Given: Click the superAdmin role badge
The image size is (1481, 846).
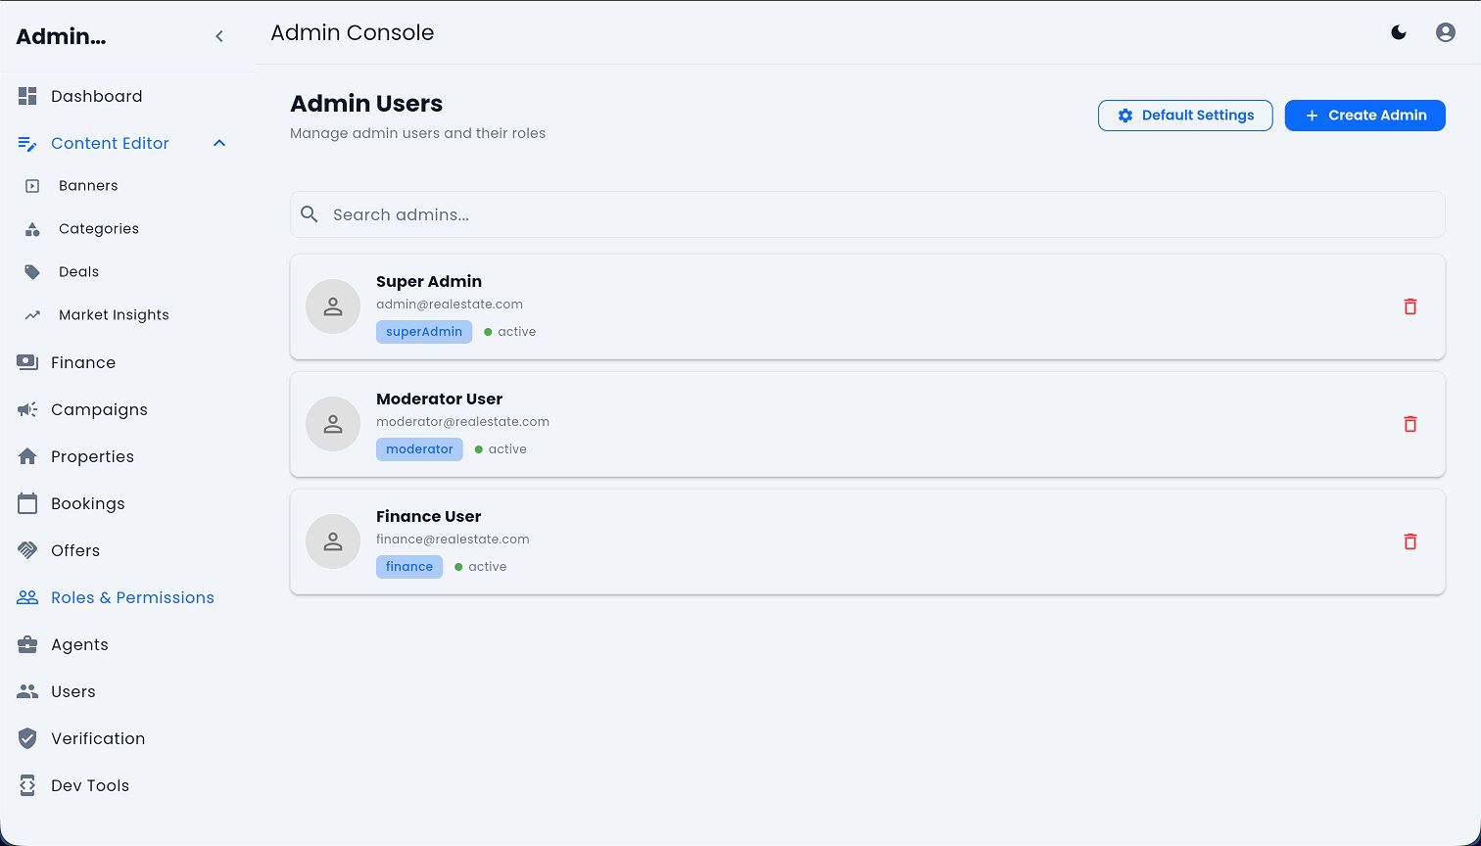Looking at the screenshot, I should click(424, 332).
